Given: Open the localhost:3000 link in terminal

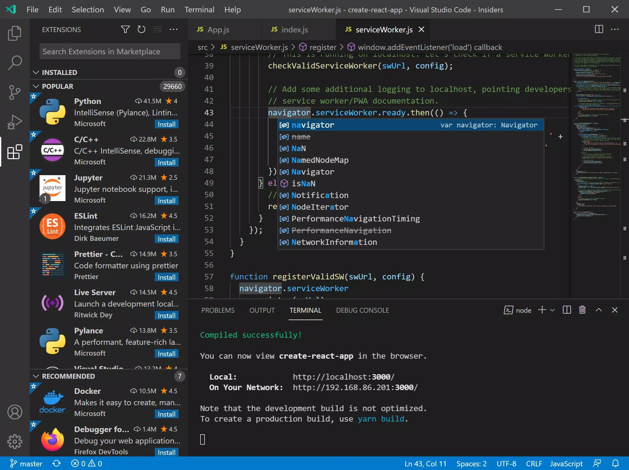Looking at the screenshot, I should tap(344, 377).
